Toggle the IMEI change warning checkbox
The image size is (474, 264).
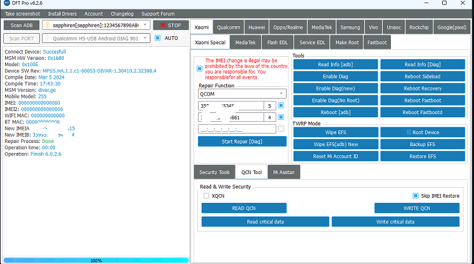(x=199, y=69)
